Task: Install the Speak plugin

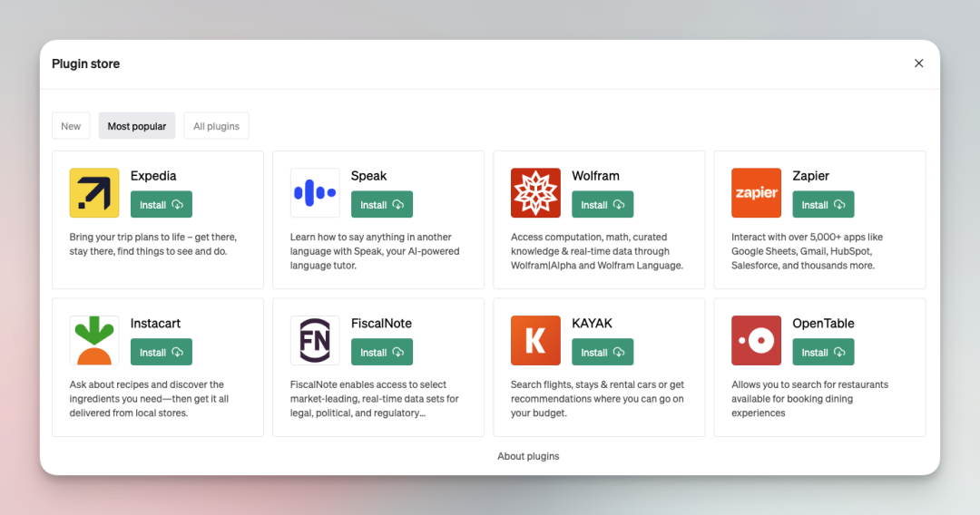Action: tap(382, 205)
